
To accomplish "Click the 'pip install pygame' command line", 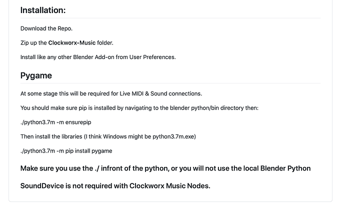I will coord(66,151).
